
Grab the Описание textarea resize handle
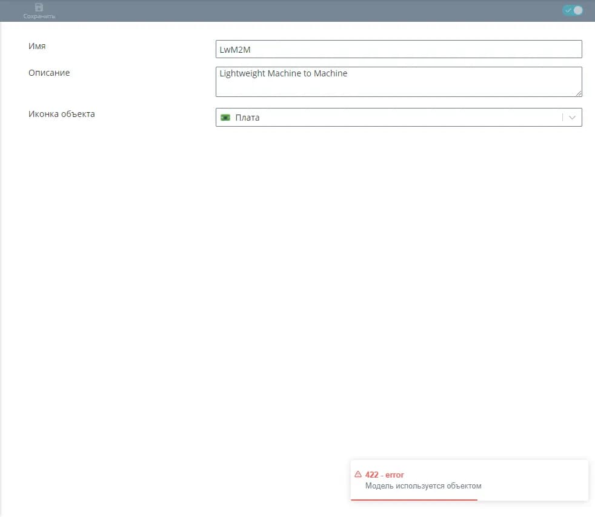pos(579,93)
